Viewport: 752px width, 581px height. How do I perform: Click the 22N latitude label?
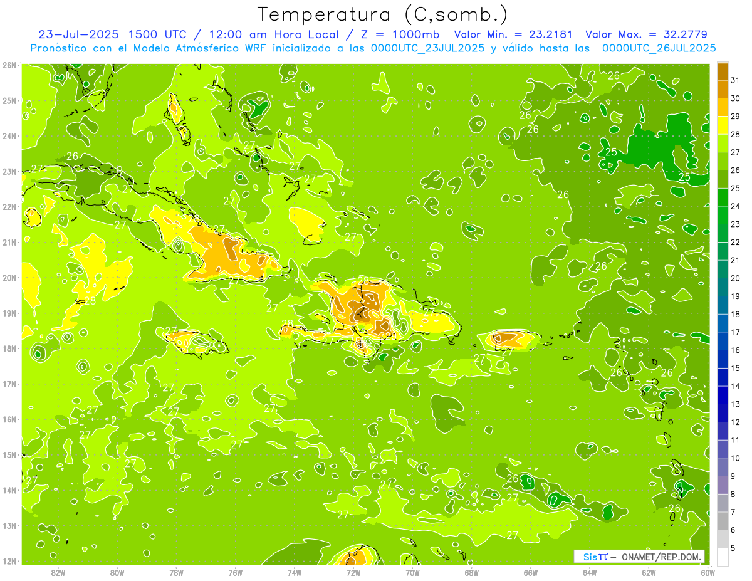9,207
